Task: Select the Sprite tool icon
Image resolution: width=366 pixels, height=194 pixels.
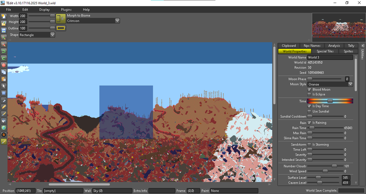Action: point(4,135)
